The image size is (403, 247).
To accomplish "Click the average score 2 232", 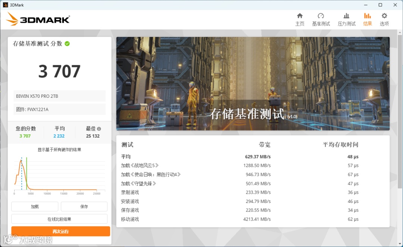I will 59,136.
